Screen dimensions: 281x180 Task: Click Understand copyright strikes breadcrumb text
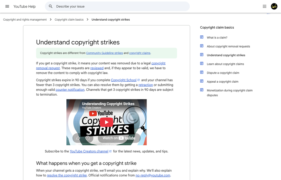coord(111,20)
